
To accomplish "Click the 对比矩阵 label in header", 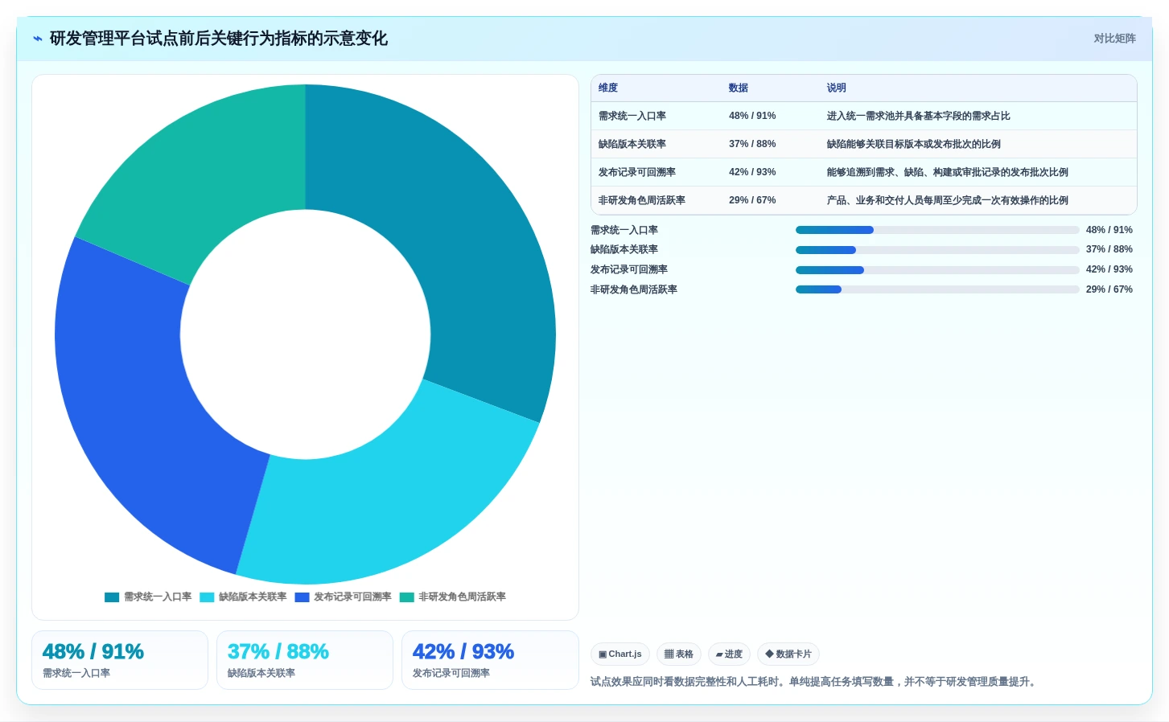I will tap(1114, 39).
